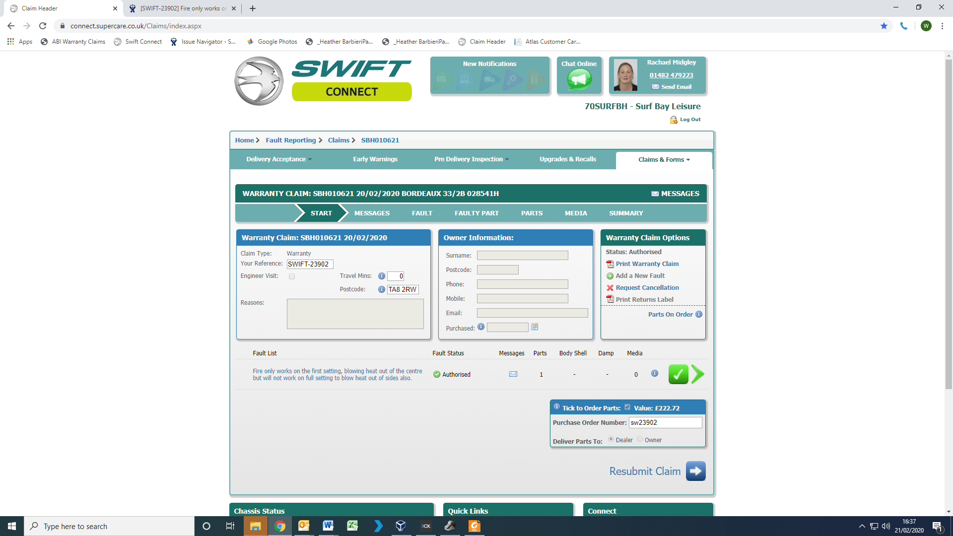Click the Travel Mins info icon
This screenshot has width=953, height=536.
(x=381, y=276)
